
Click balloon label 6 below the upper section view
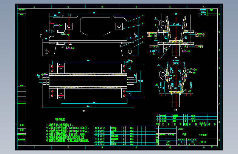[159, 58]
